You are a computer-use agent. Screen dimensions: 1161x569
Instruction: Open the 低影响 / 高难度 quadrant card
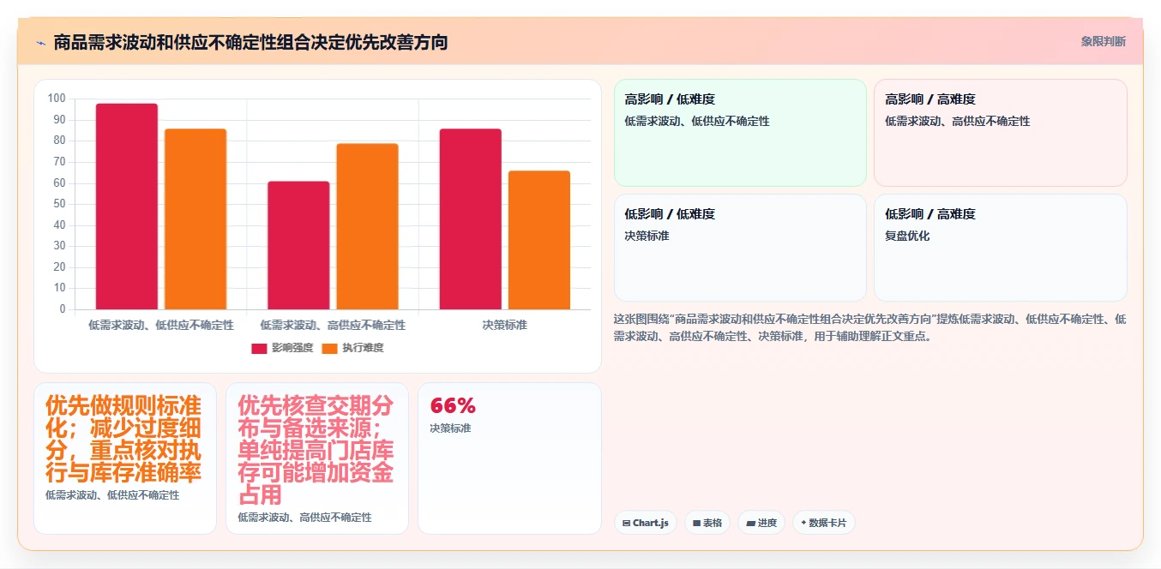1001,248
